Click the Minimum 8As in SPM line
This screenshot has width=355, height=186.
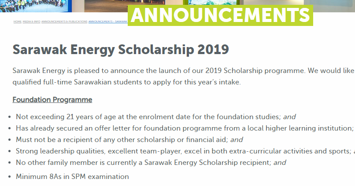point(72,176)
